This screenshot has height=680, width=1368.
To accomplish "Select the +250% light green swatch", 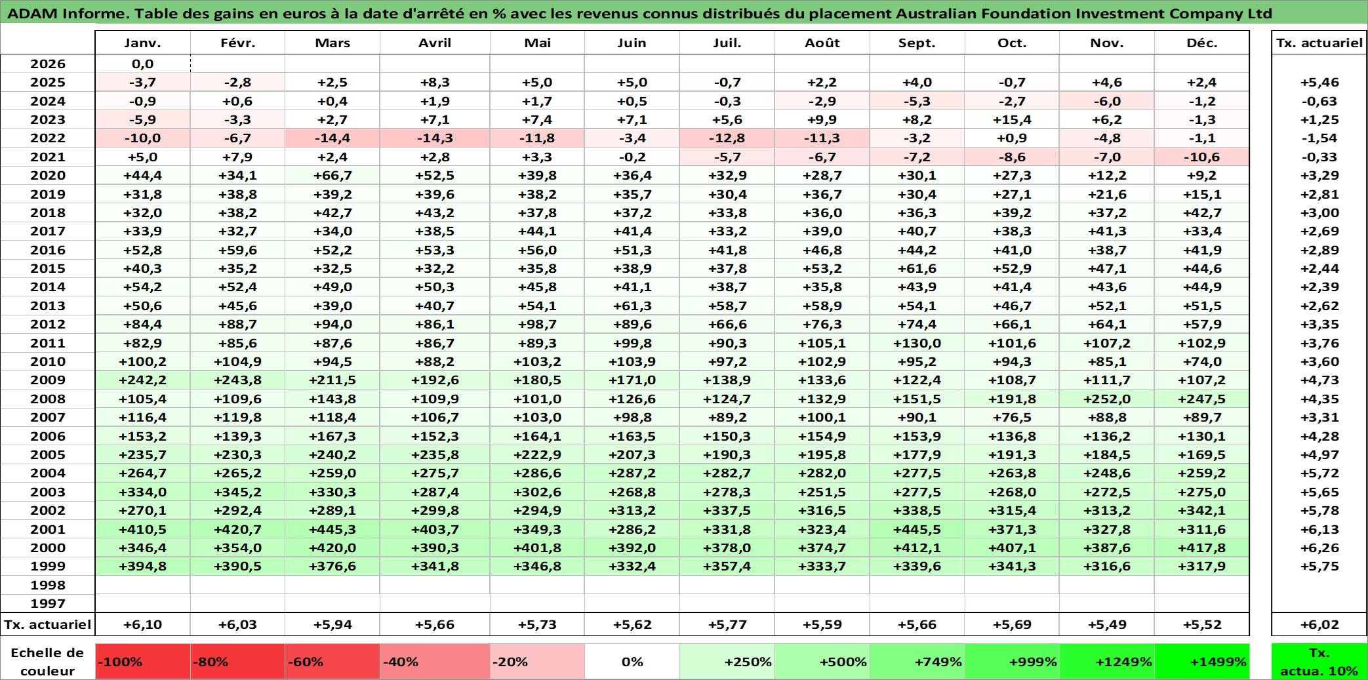I will (727, 662).
